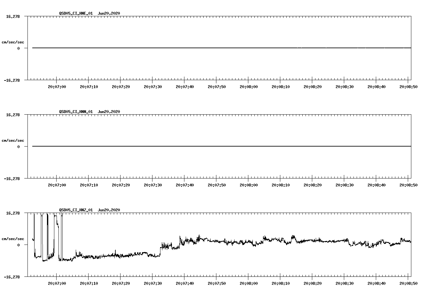
Task: Click the cm/sec/sec unit label of HNE plot
Action: click(x=13, y=42)
